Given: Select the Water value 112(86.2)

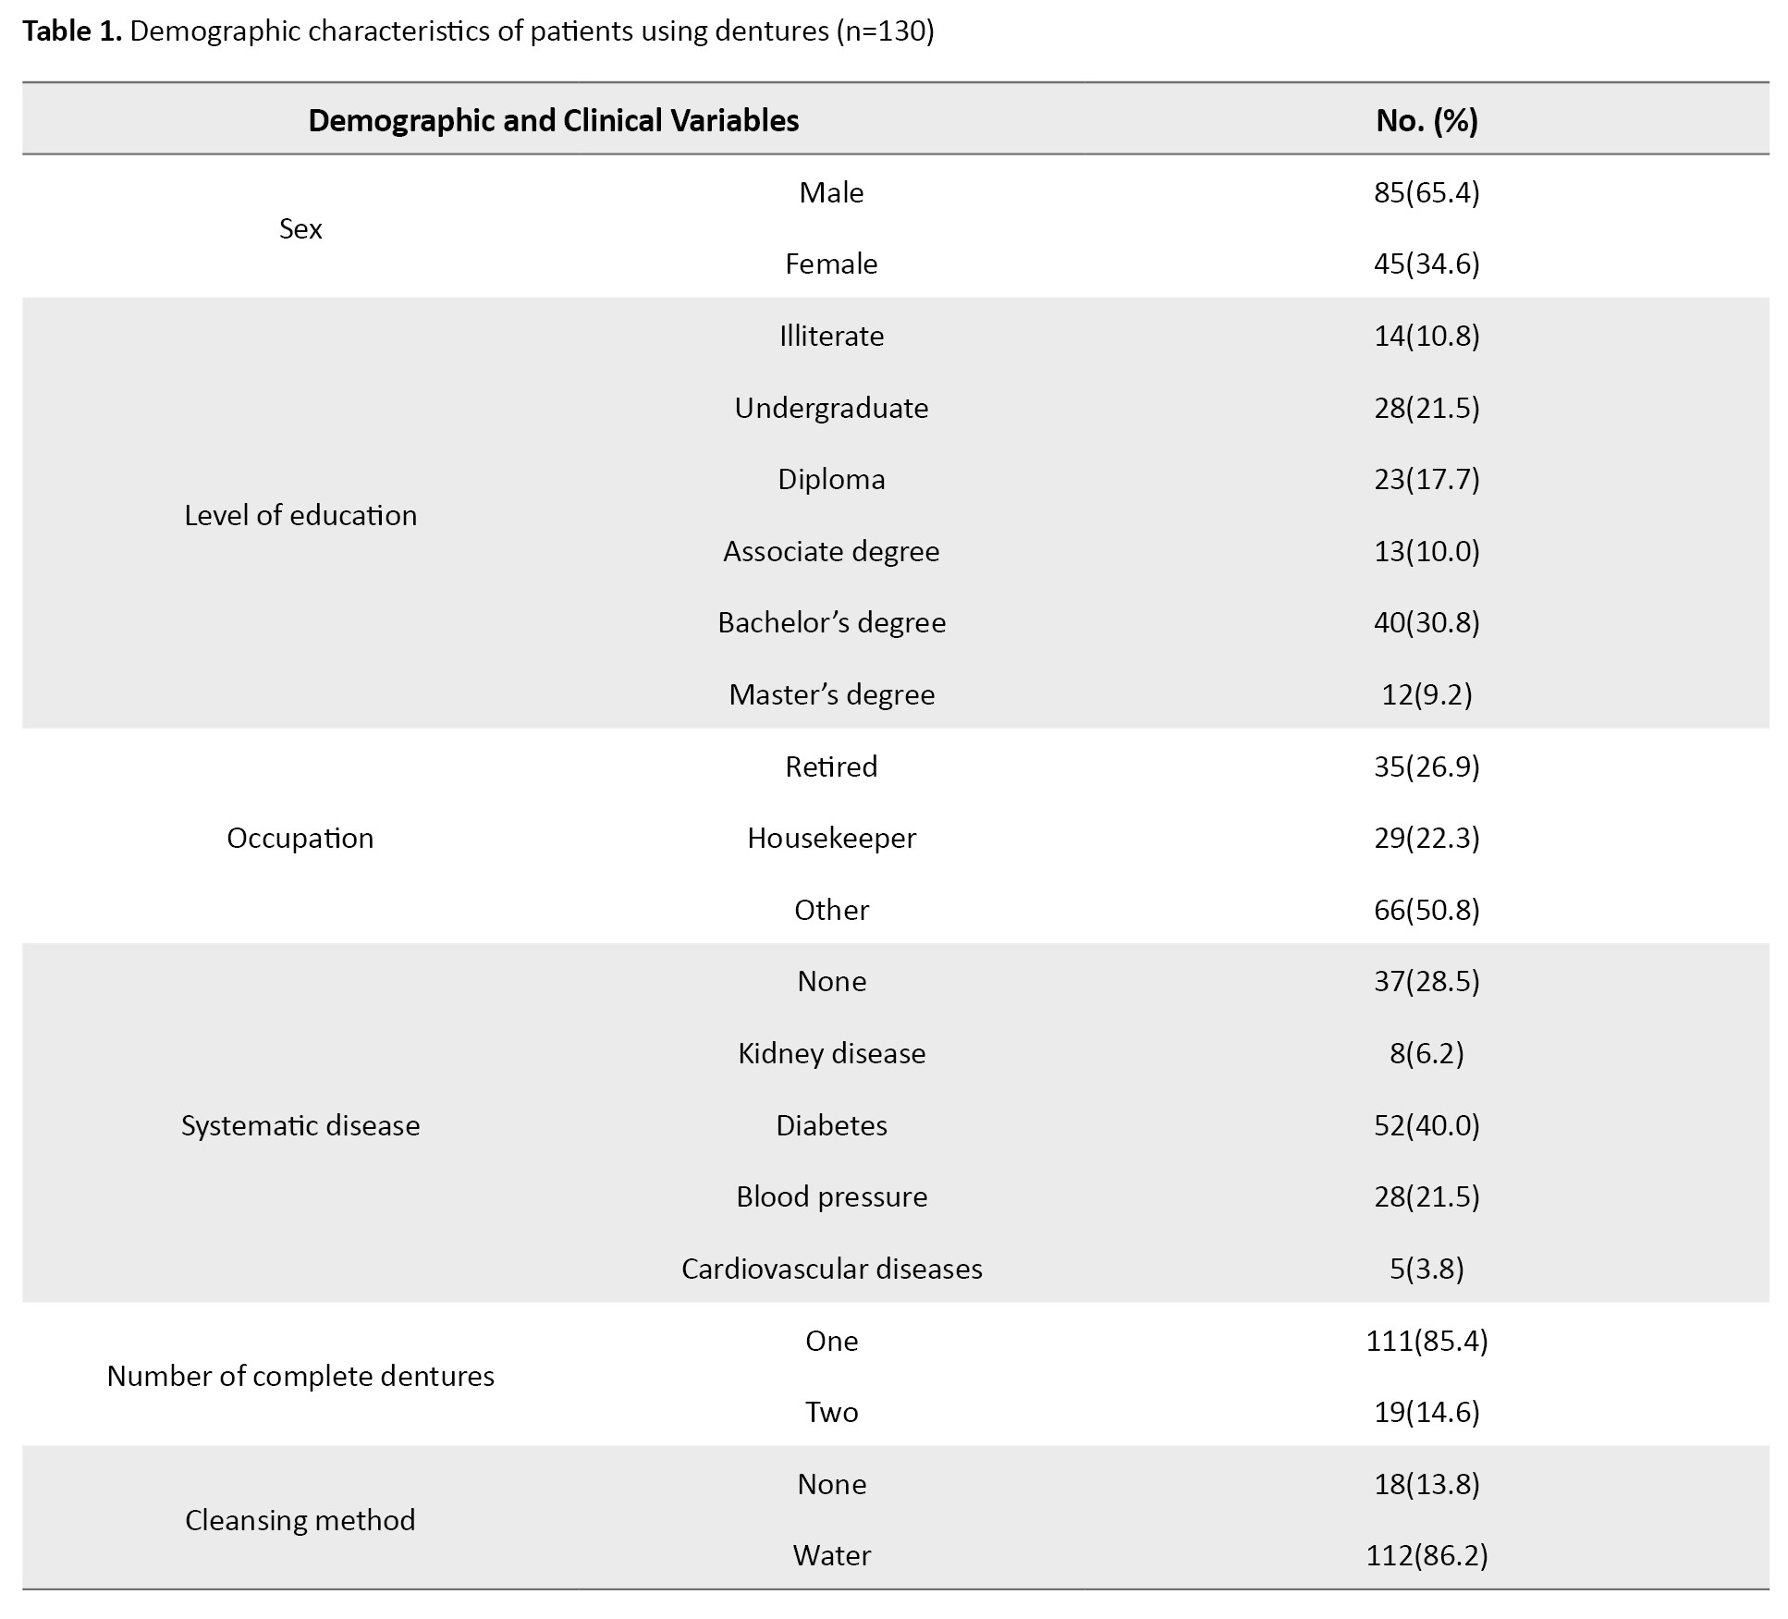Looking at the screenshot, I should (1427, 1555).
